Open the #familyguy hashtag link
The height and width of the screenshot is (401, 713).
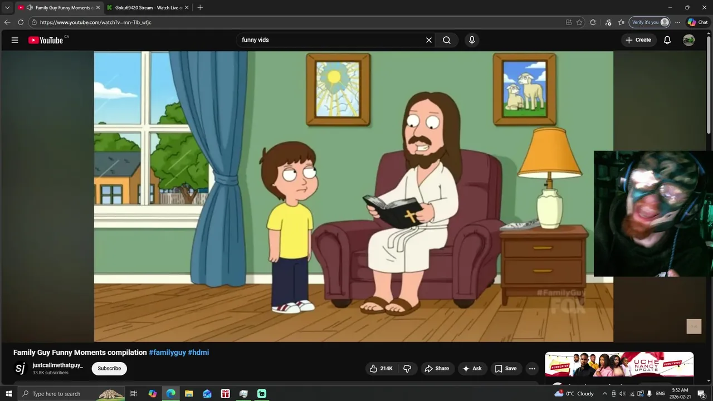[167, 353]
